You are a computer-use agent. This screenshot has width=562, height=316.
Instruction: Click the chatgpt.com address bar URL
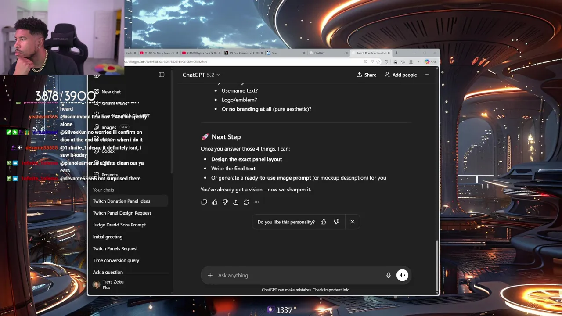pyautogui.click(x=166, y=62)
